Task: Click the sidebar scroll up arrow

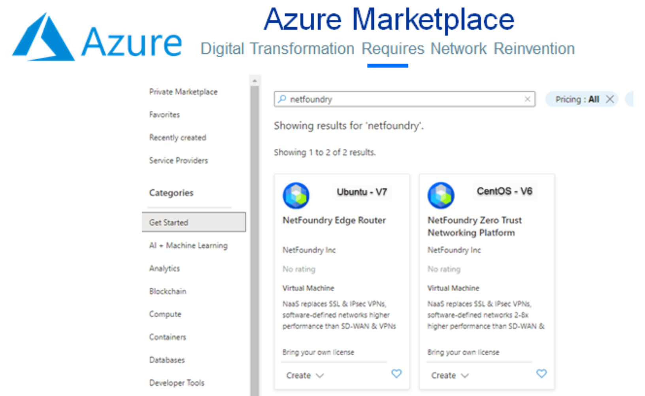Action: 255,81
